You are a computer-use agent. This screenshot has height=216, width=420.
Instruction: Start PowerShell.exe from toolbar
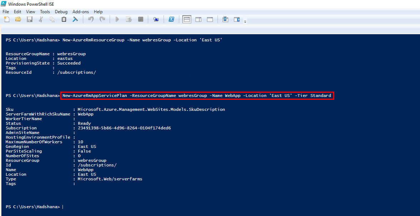point(171,19)
